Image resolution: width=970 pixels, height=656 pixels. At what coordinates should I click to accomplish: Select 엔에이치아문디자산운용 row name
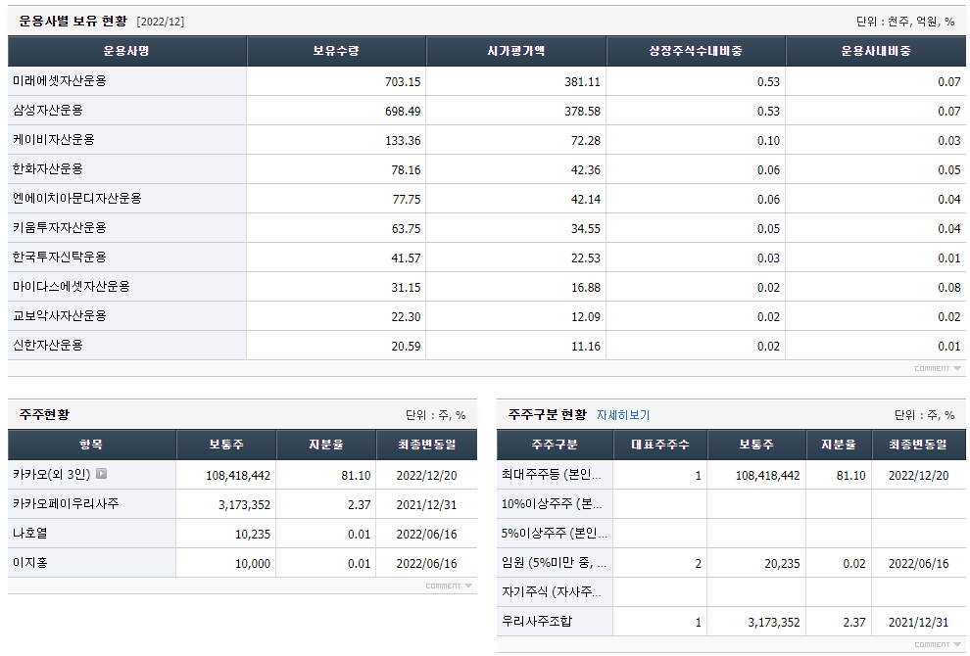(77, 199)
